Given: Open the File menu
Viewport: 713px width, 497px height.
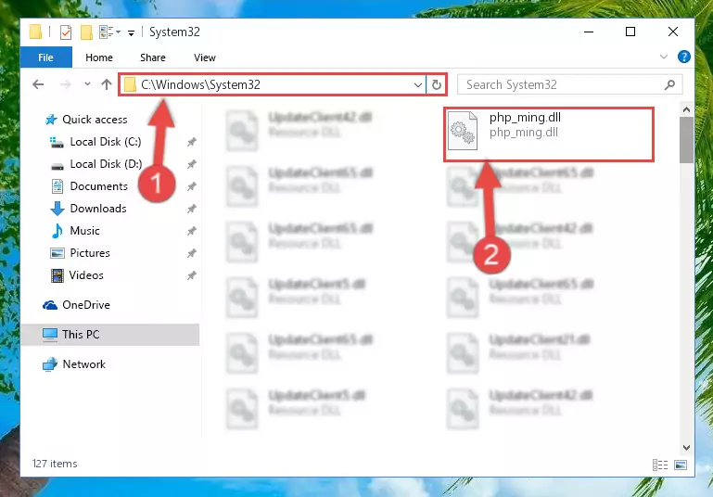Looking at the screenshot, I should 46,57.
